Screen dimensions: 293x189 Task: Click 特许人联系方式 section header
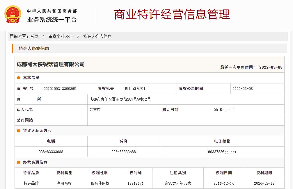tap(37, 131)
